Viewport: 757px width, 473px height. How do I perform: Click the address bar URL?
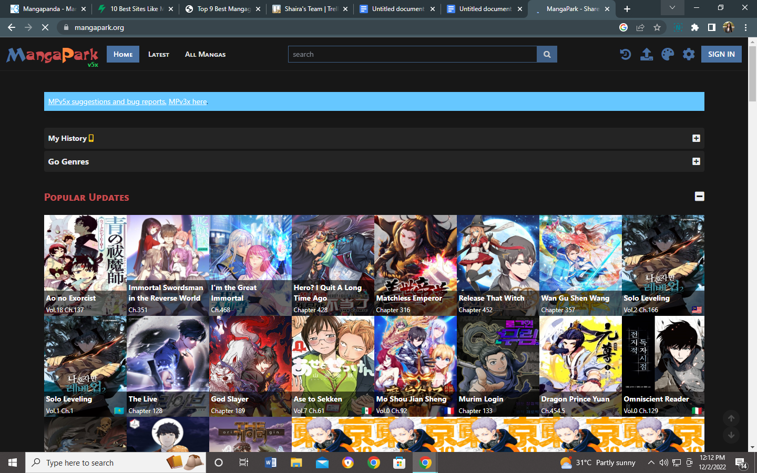(x=99, y=27)
